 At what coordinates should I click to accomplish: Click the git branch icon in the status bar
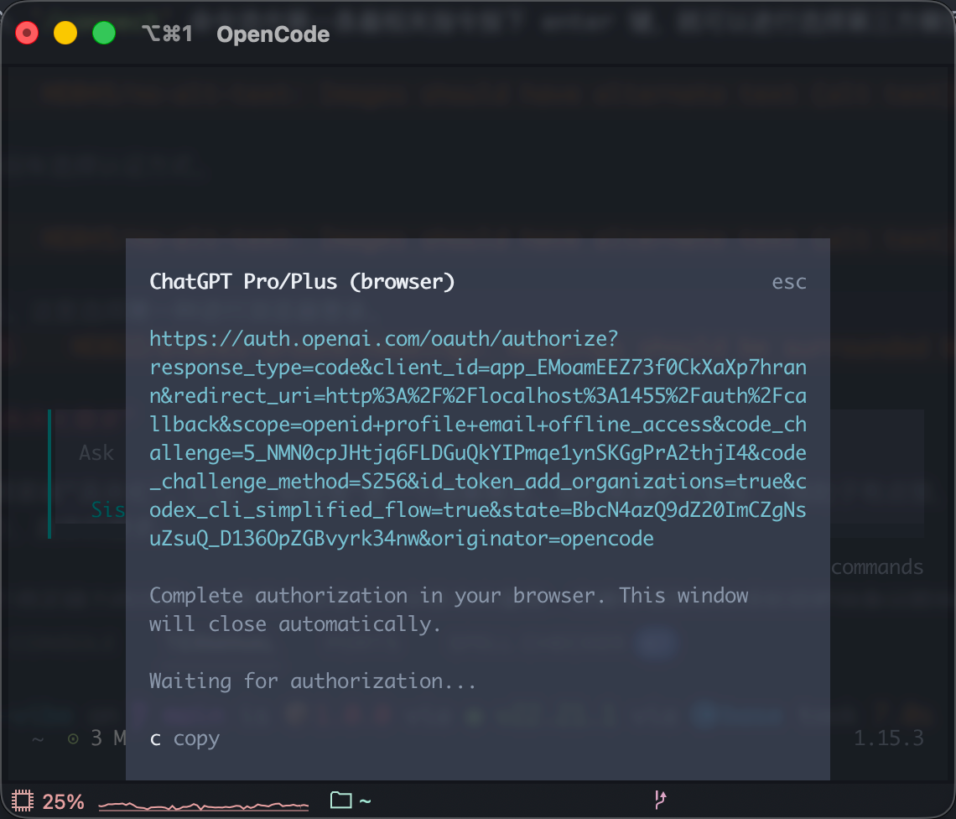[x=660, y=800]
